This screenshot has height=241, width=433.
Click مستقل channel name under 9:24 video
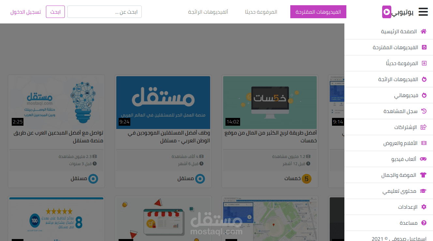click(x=185, y=179)
